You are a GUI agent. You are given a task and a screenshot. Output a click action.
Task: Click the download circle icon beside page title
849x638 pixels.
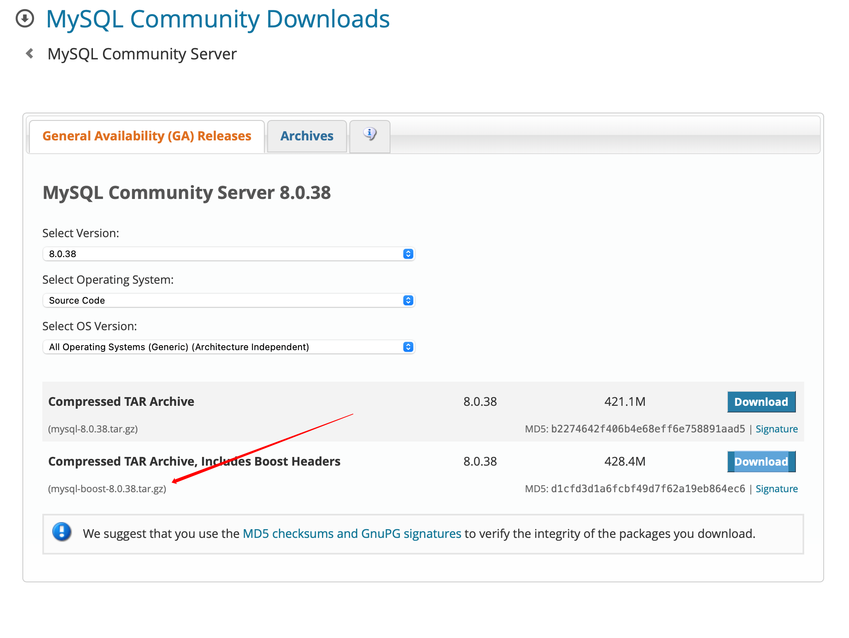click(25, 19)
